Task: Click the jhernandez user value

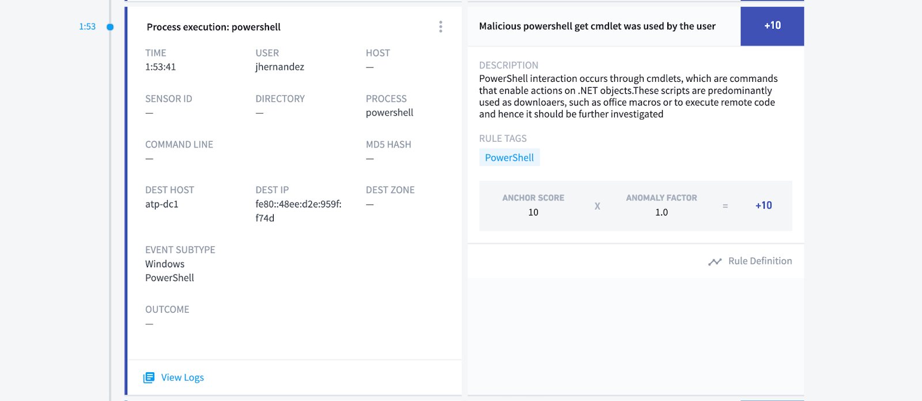Action: click(279, 67)
